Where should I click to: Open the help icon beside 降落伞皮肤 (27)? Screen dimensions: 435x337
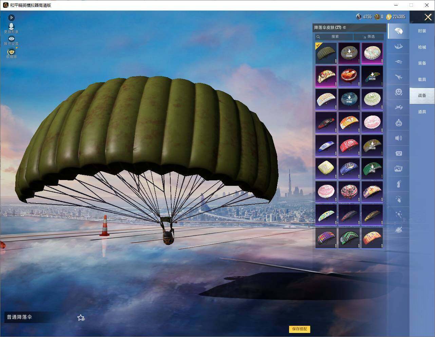point(344,28)
